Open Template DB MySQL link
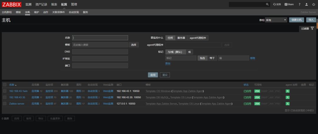The height and width of the screenshot is (134, 318). (x=157, y=97)
